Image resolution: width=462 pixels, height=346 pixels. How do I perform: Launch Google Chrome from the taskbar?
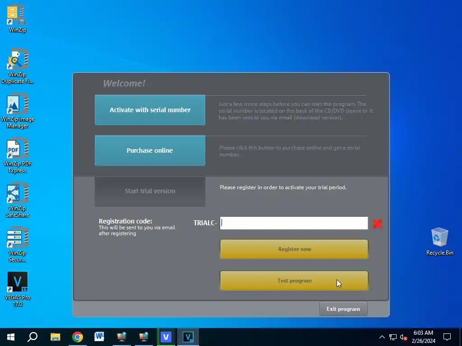(x=78, y=337)
